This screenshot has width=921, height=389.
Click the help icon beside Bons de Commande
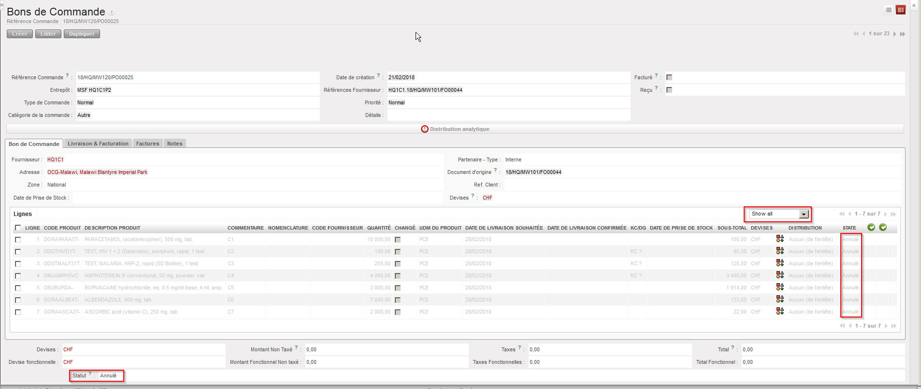(112, 12)
